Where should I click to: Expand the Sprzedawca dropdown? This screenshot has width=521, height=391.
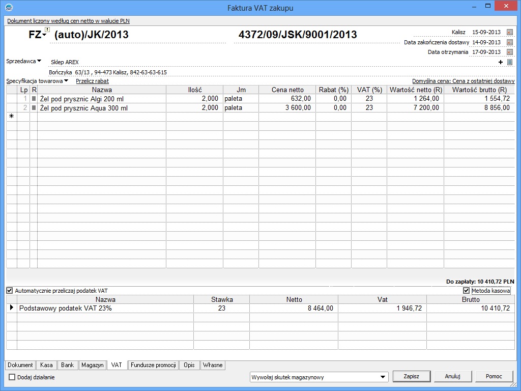pos(39,61)
